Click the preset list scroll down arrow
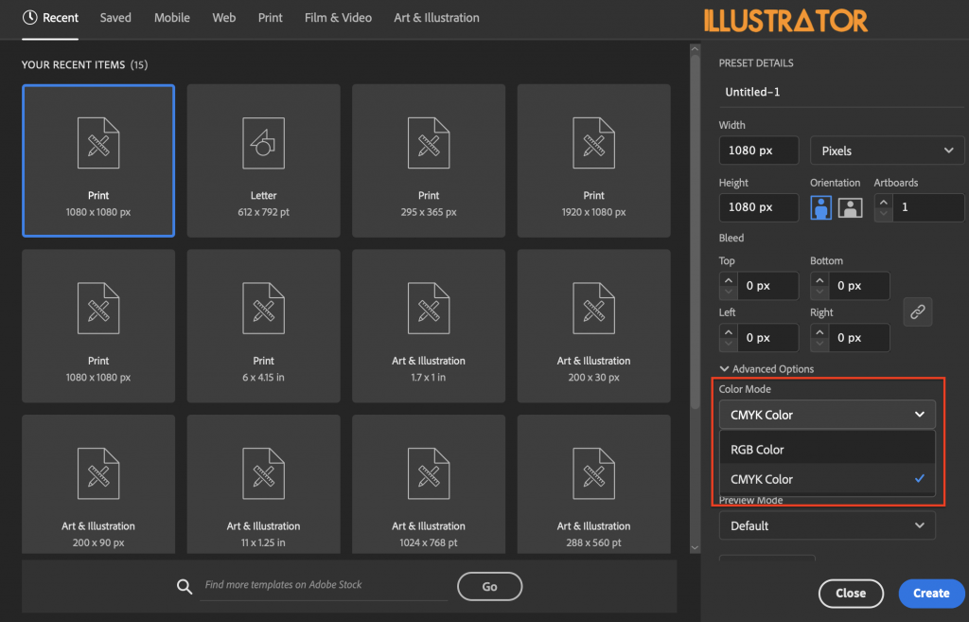Screen dimensions: 969x622 695,547
